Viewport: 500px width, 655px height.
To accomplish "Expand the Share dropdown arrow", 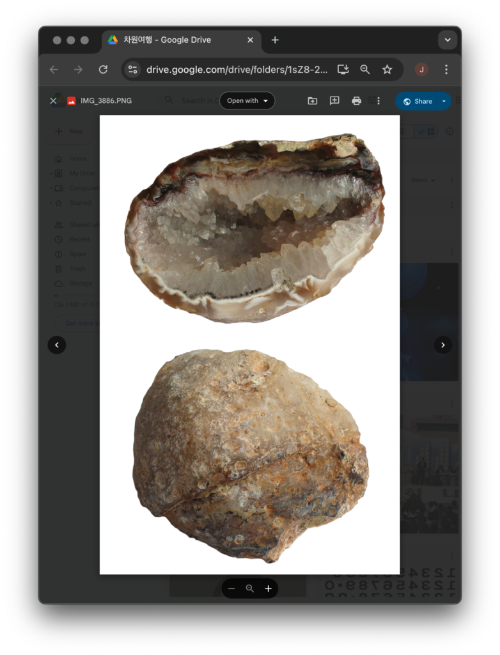I will (444, 101).
